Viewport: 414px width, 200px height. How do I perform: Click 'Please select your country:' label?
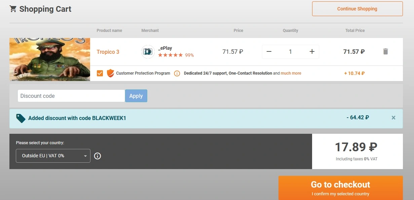pos(40,143)
